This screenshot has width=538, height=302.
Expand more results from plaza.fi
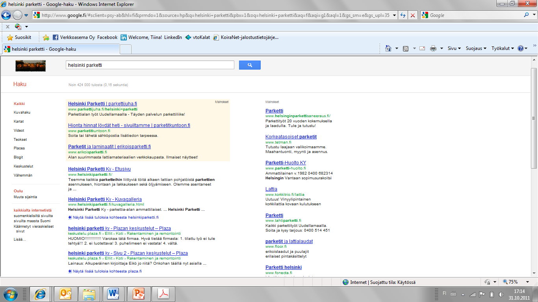[105, 271]
